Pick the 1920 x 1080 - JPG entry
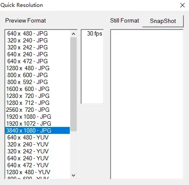 click(38, 117)
